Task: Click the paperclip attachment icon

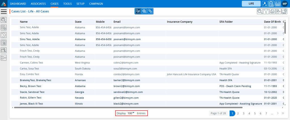Action: click(150, 11)
